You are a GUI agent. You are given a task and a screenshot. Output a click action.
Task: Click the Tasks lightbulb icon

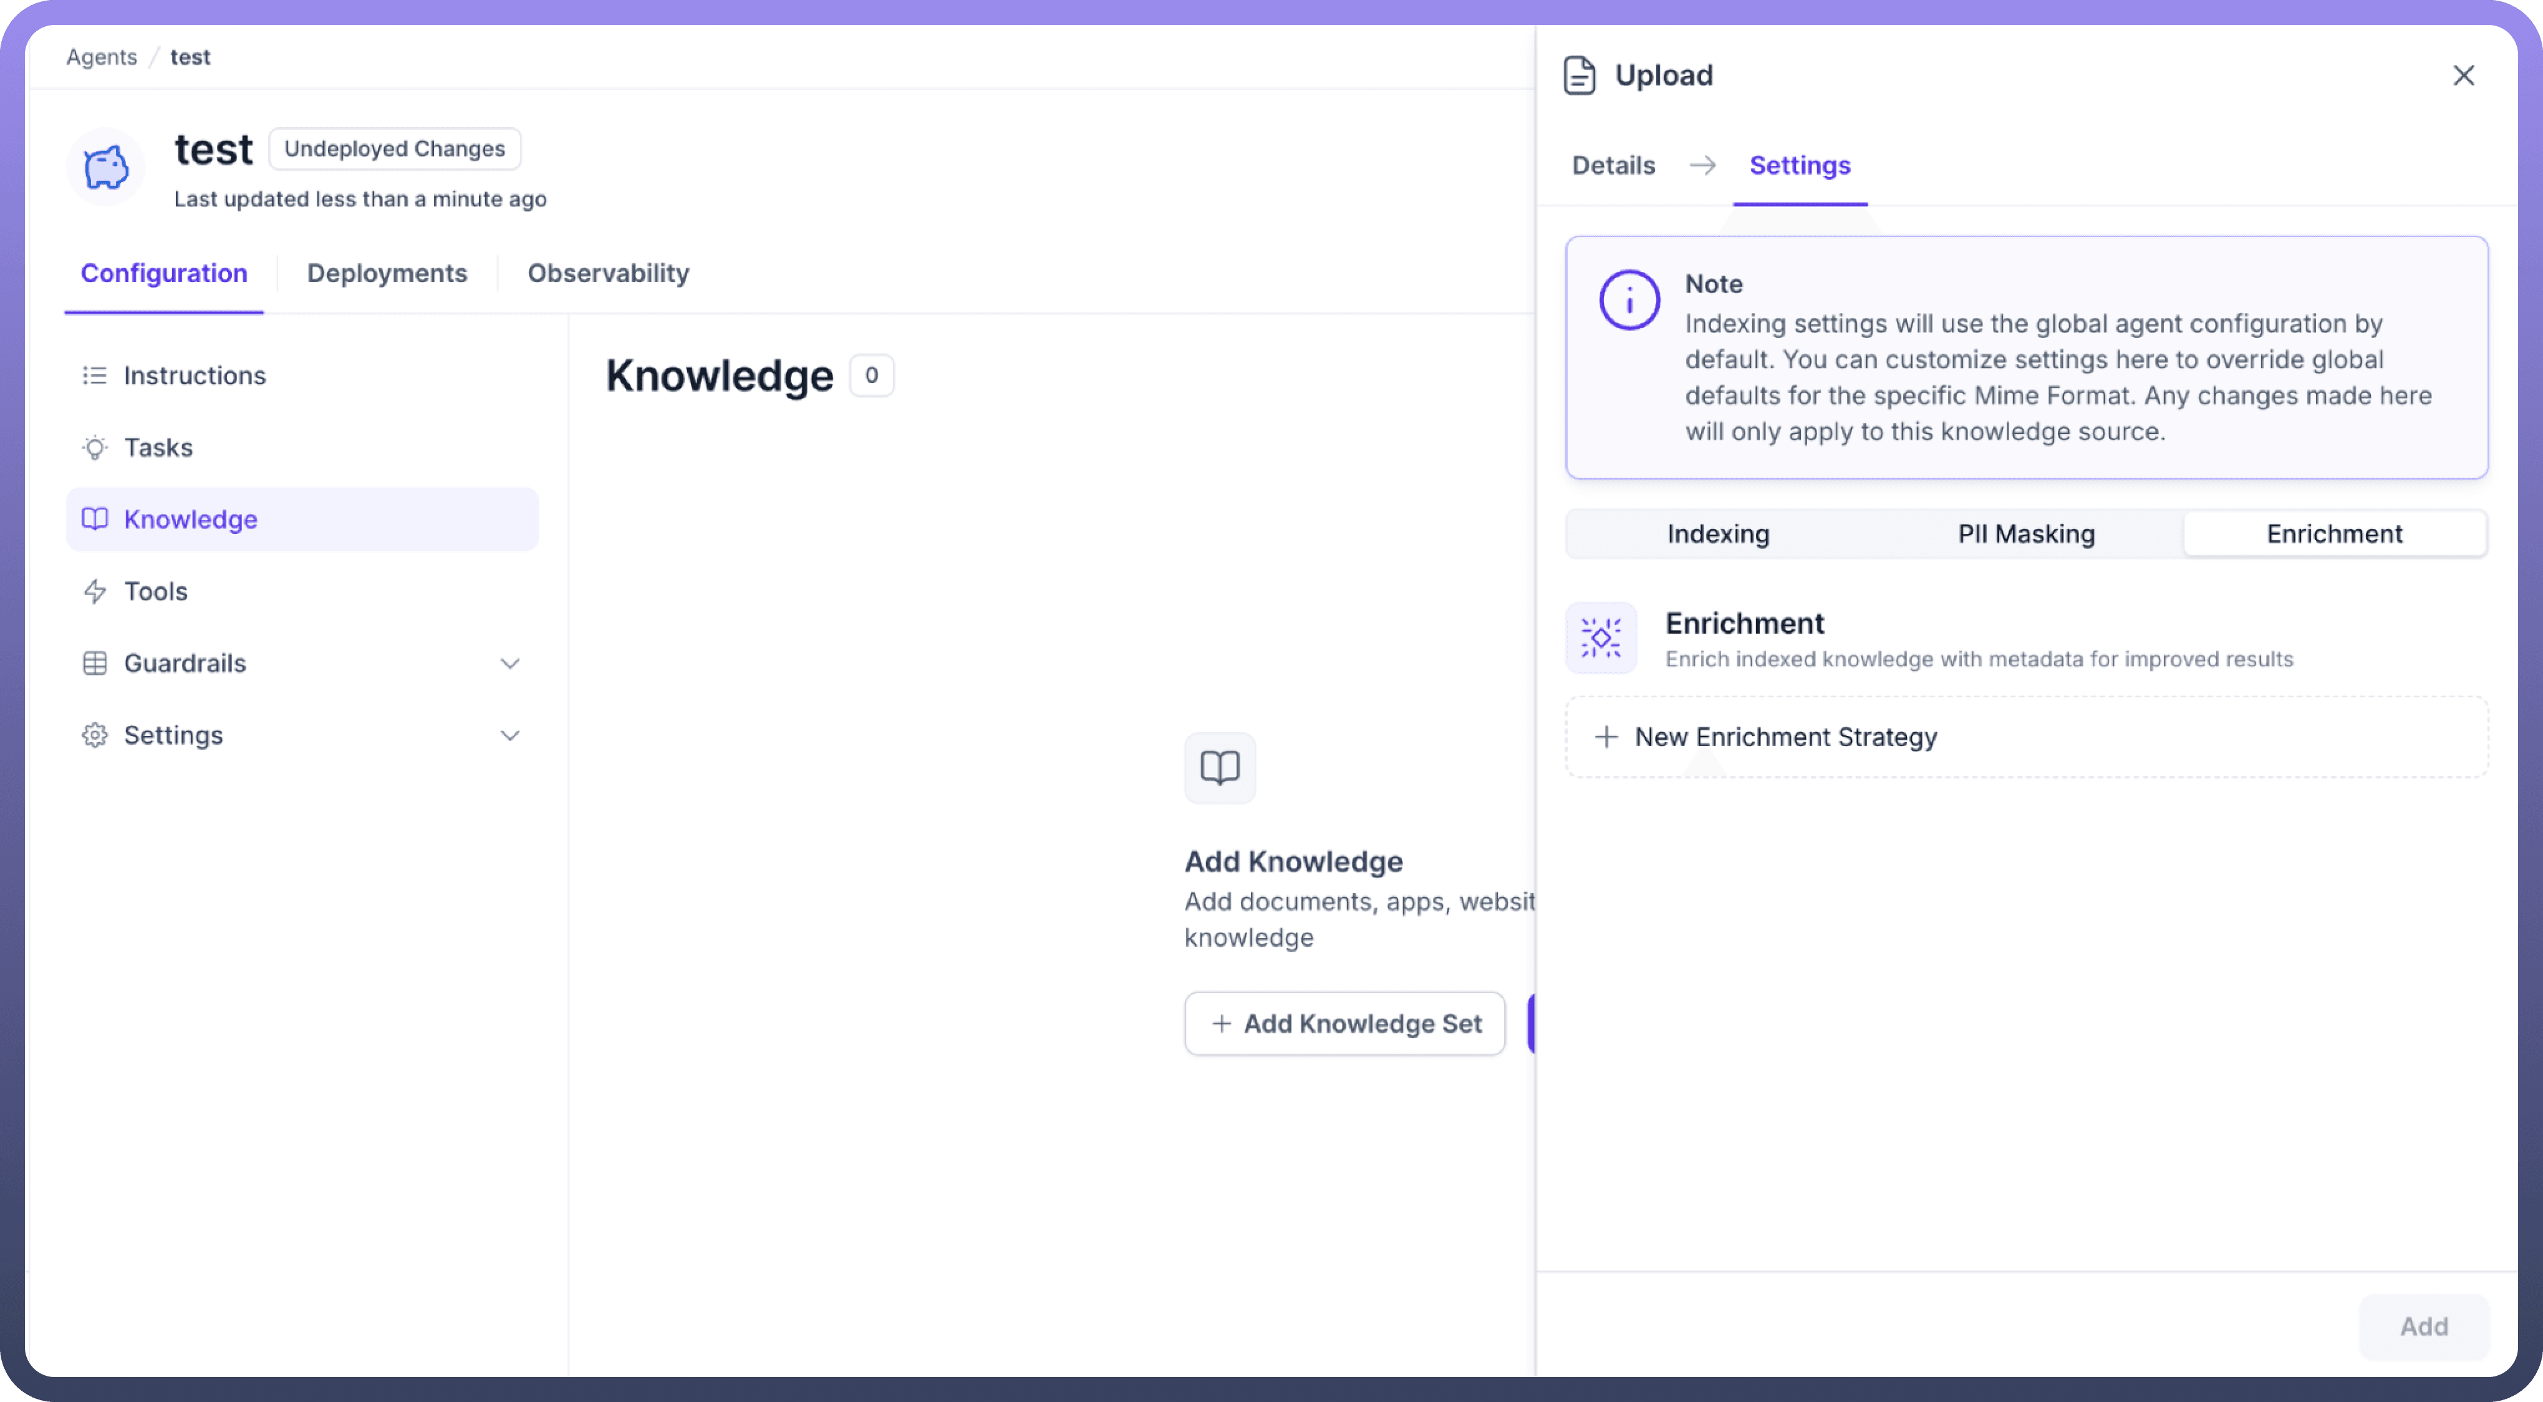[x=95, y=447]
